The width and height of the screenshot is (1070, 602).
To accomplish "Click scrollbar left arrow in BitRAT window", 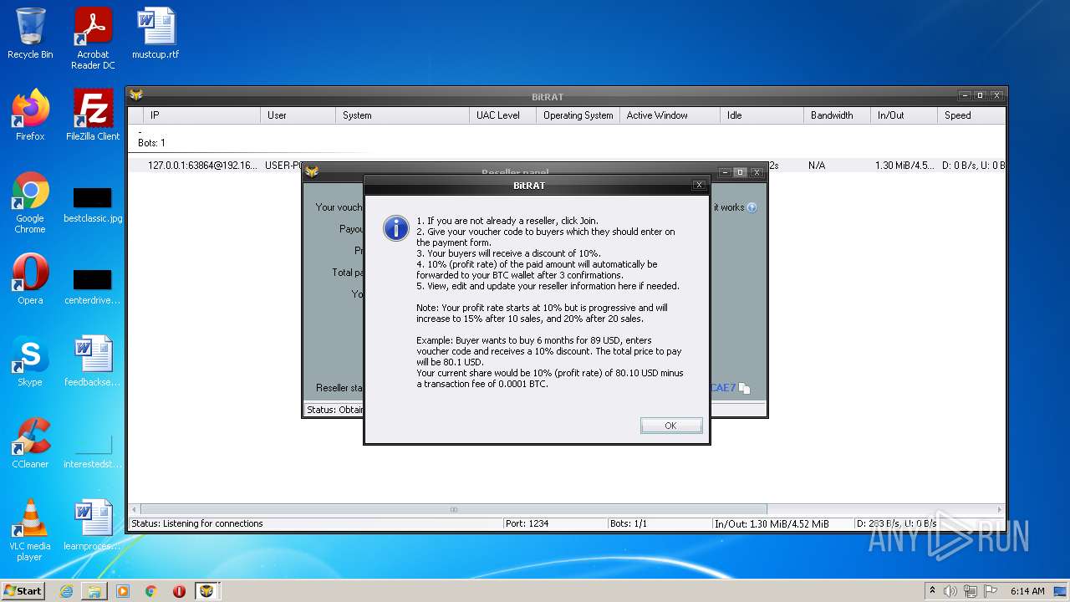I will (x=135, y=509).
